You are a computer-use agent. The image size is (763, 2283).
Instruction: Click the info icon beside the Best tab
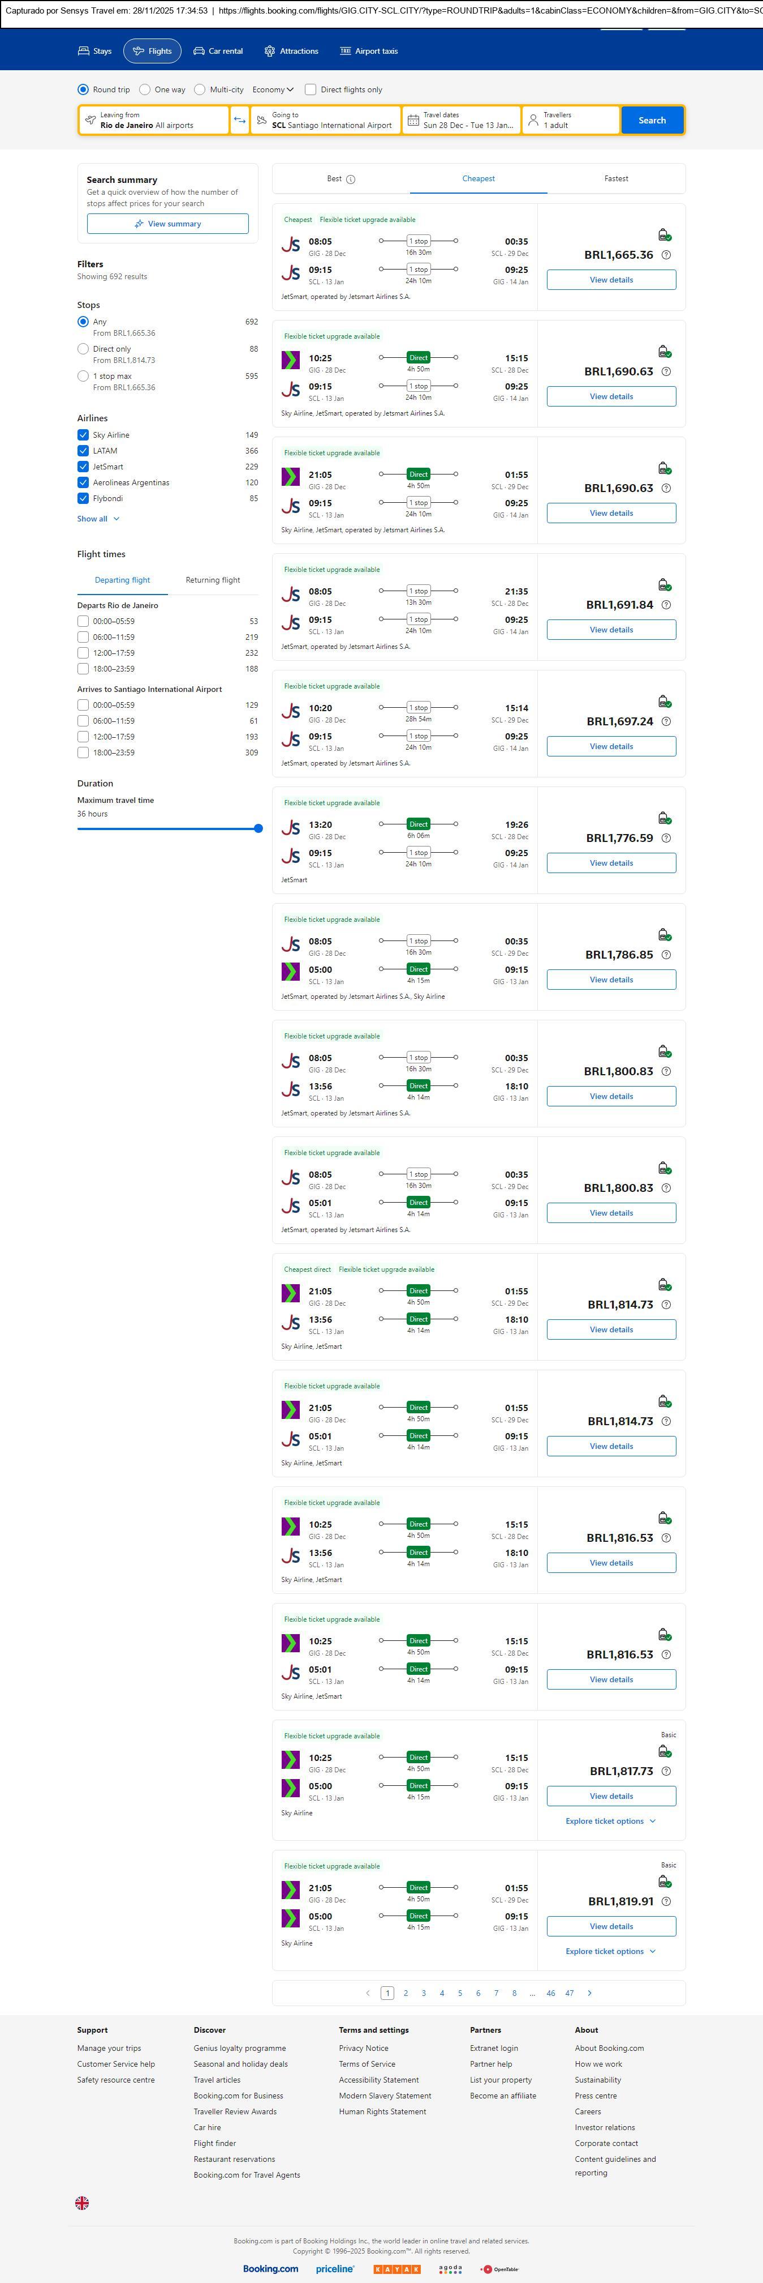pos(351,179)
